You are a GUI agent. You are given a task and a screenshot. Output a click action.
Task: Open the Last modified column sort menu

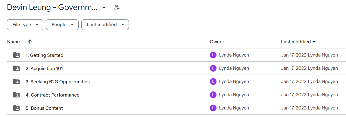[298, 42]
